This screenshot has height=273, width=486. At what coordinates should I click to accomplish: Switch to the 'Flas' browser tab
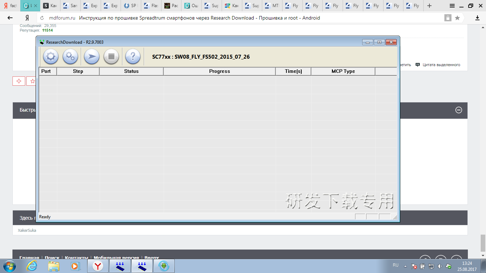click(x=151, y=6)
